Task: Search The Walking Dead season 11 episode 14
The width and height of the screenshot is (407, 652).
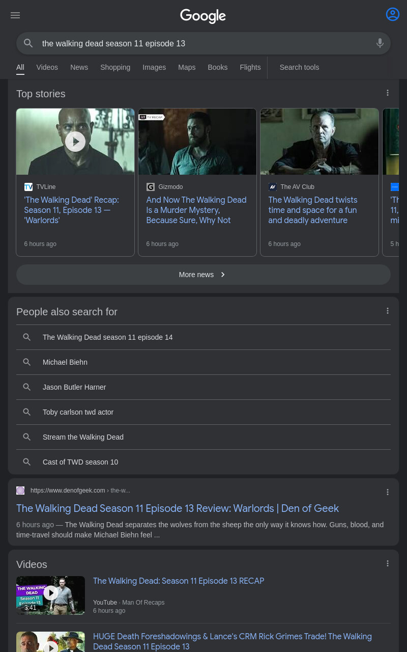Action: (203, 337)
